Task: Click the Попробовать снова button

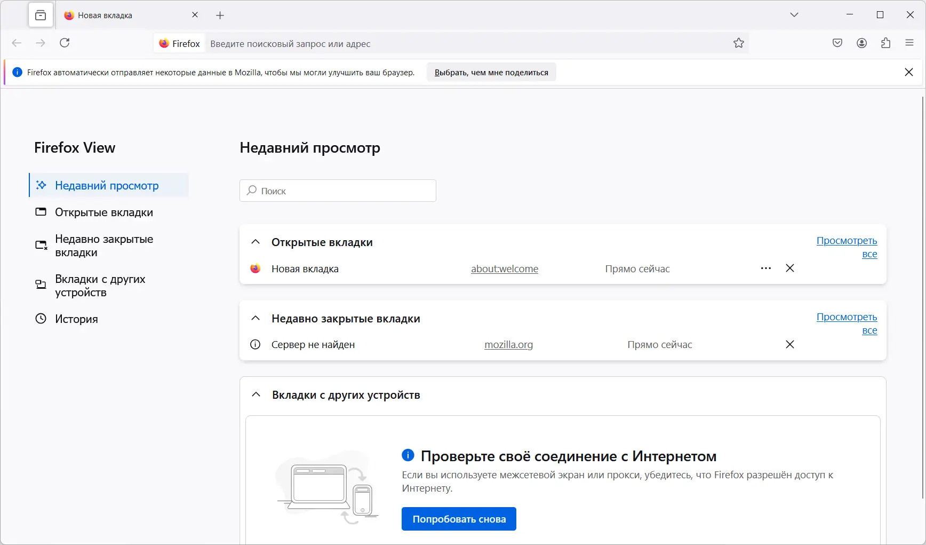Action: (458, 518)
